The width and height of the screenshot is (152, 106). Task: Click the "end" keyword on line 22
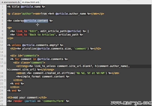point(17,84)
